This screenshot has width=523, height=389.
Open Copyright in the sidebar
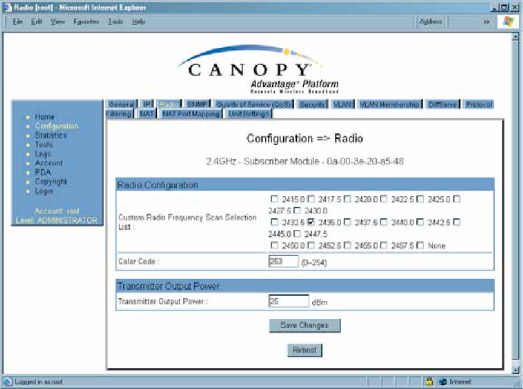click(51, 182)
